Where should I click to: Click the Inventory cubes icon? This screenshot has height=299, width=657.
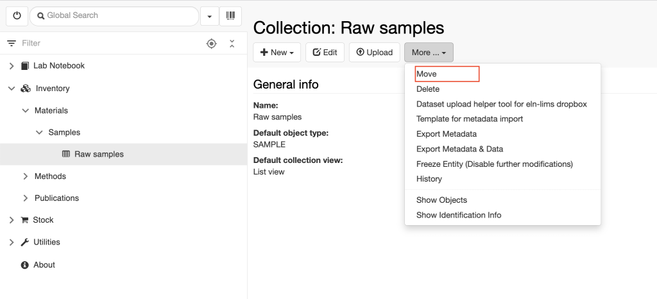point(26,89)
